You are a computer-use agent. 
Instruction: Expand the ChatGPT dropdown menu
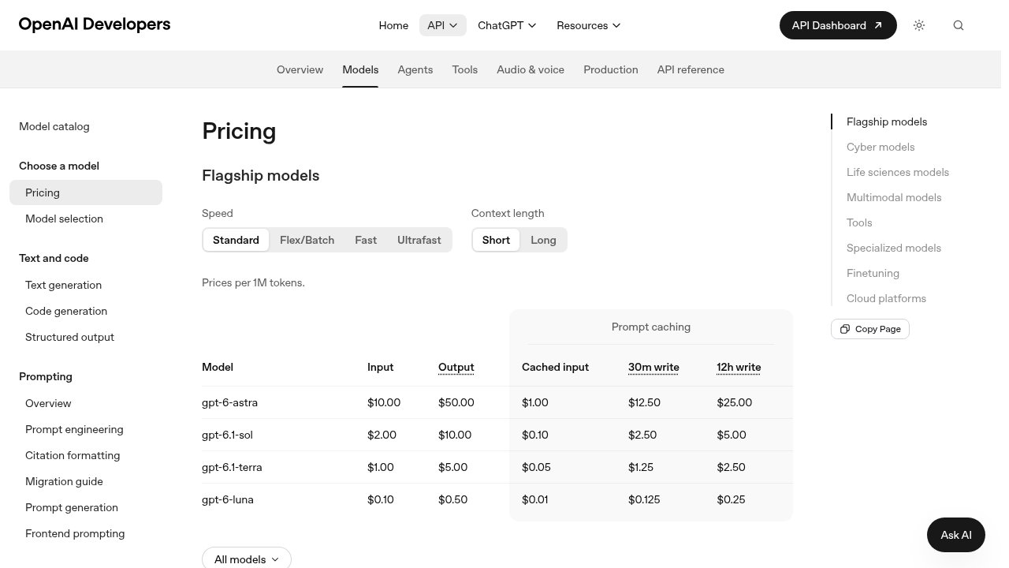click(x=507, y=25)
